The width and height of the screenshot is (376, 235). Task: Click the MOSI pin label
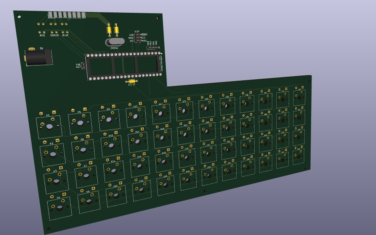point(131,38)
